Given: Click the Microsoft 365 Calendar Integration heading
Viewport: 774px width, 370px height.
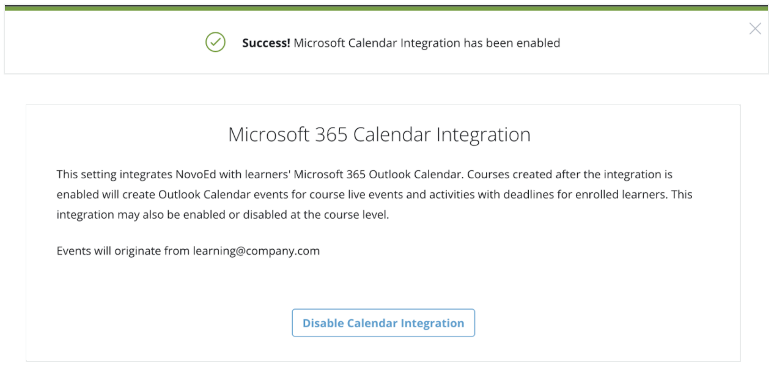Looking at the screenshot, I should [x=379, y=134].
